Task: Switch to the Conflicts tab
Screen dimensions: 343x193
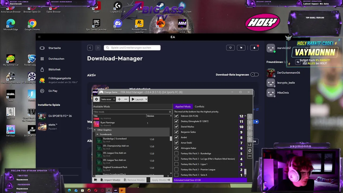Action: (x=199, y=107)
